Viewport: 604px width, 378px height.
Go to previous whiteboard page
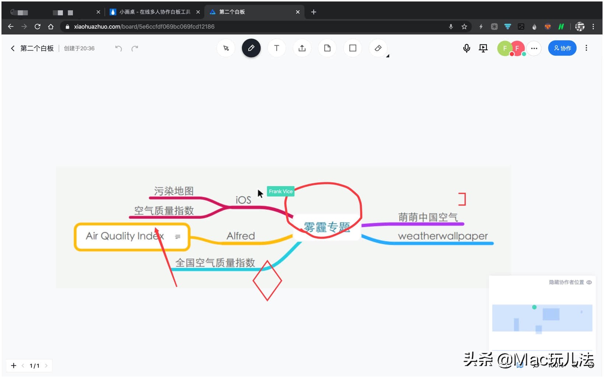(x=23, y=365)
